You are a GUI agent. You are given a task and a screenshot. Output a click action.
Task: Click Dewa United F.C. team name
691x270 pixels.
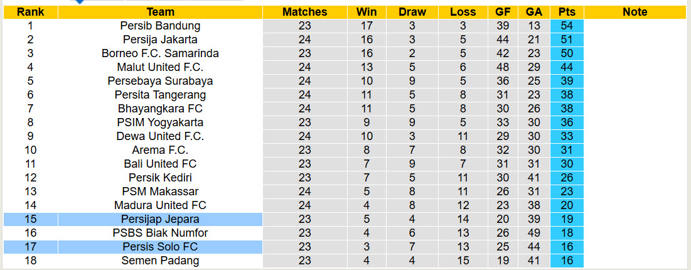coord(160,136)
